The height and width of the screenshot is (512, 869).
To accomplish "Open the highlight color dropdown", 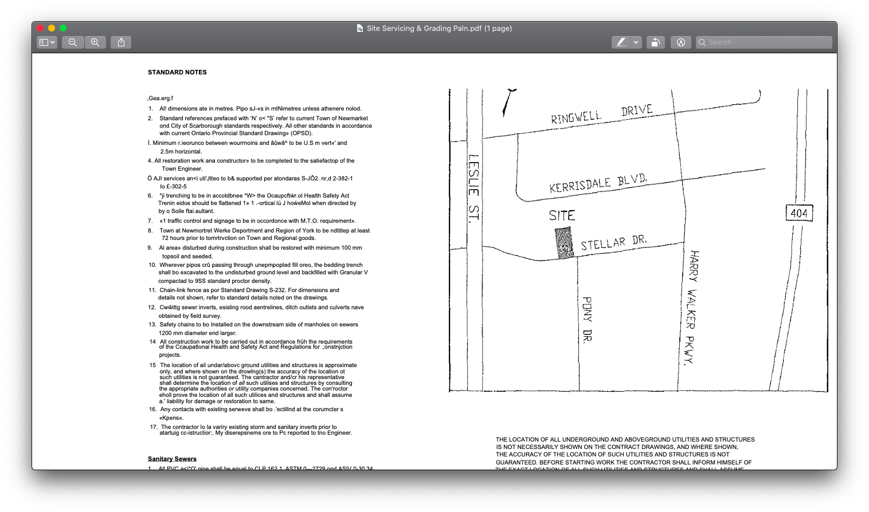I will pyautogui.click(x=635, y=42).
